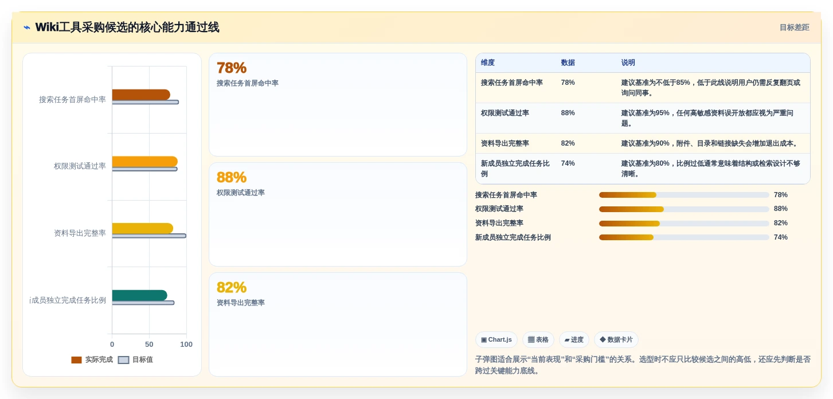Click the teal 新成员独立完成任务比例 chart bar
Viewport: 833px width, 399px height.
coord(139,295)
